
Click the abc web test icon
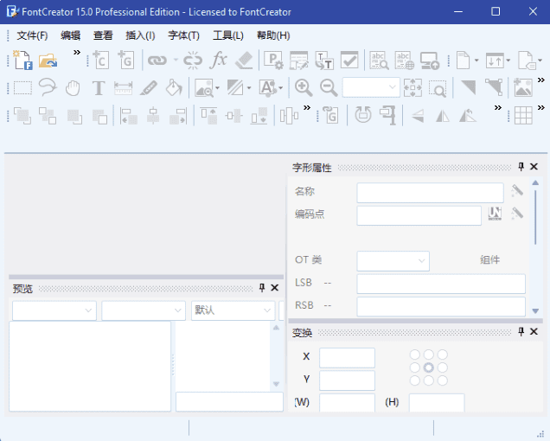pyautogui.click(x=404, y=60)
